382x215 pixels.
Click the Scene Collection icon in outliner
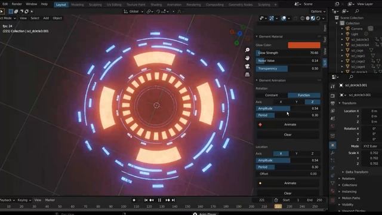click(337, 18)
